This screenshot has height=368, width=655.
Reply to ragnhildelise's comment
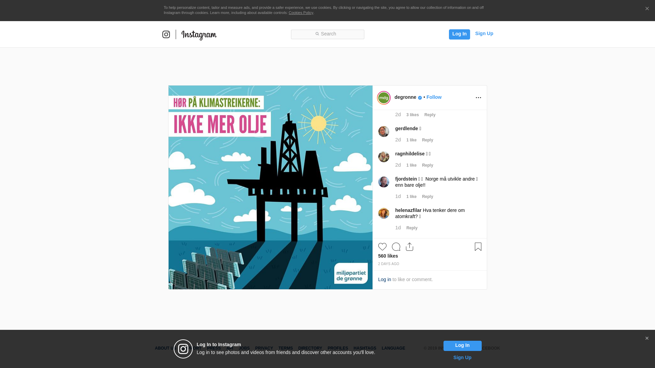427,165
